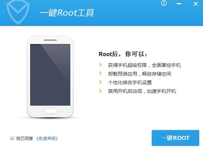Click green arrow beside 获得手机超级权限

[x=100, y=65]
